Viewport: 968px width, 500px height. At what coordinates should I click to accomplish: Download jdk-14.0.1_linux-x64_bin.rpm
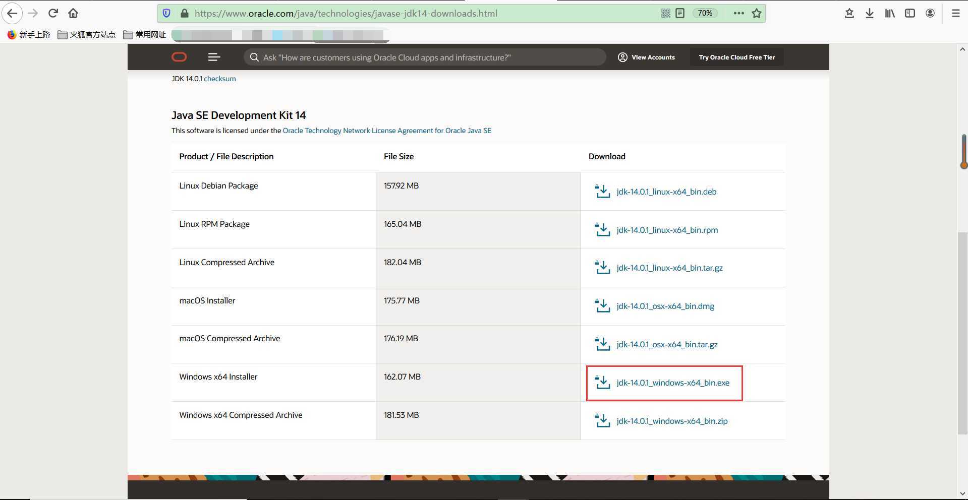pyautogui.click(x=667, y=230)
